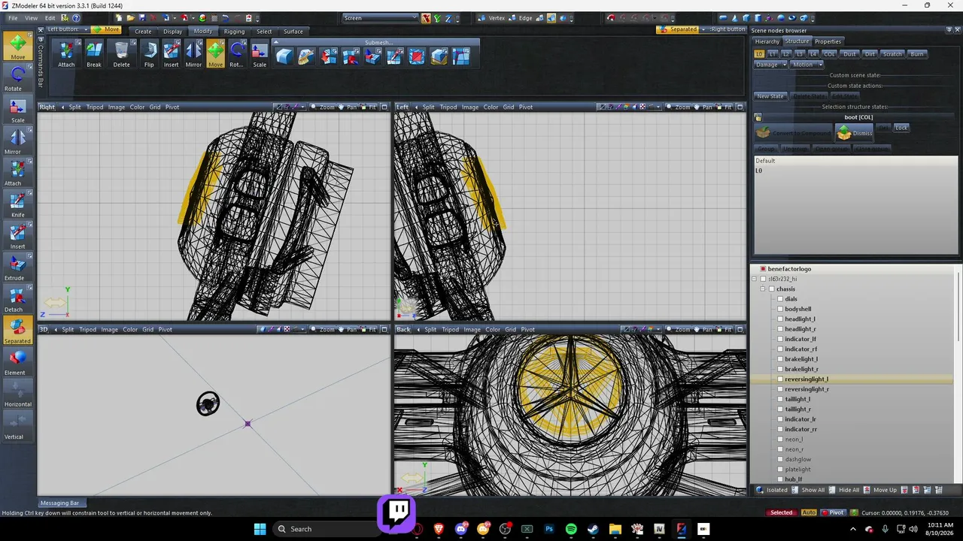The width and height of the screenshot is (963, 541).
Task: Tick the bodyshell node checkbox
Action: point(780,309)
